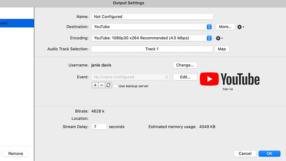286x161 pixels.
Task: Select Track 1 audio track segment
Action: 152,49
